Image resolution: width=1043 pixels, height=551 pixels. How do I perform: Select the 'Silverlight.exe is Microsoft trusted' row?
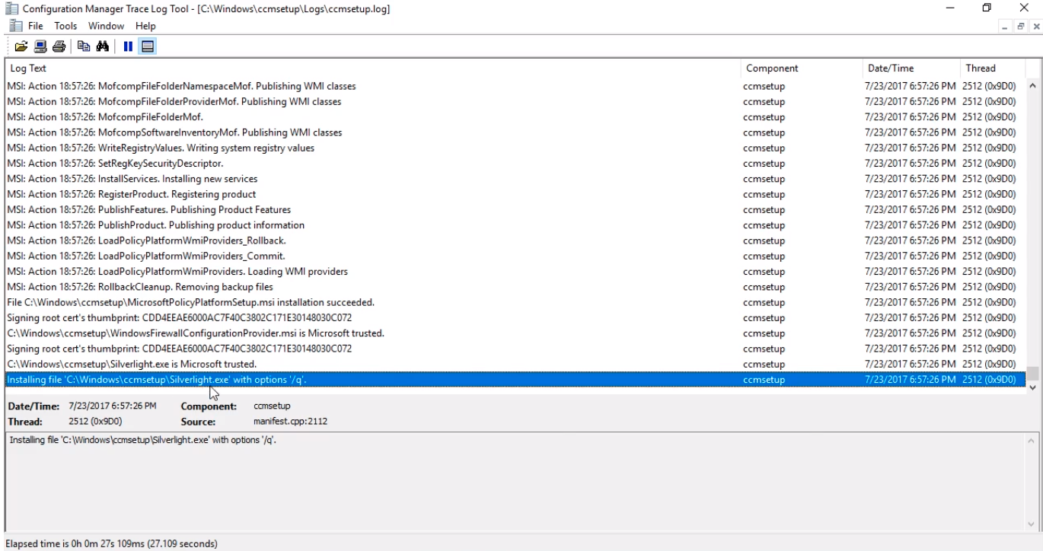click(x=515, y=364)
